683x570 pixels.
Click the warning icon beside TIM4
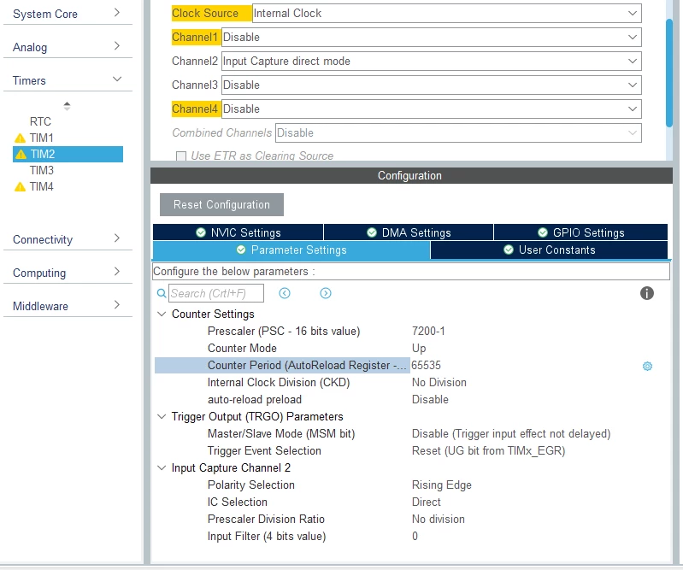coord(20,187)
